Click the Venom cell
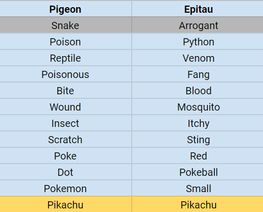Image resolution: width=263 pixels, height=212 pixels. tap(198, 58)
